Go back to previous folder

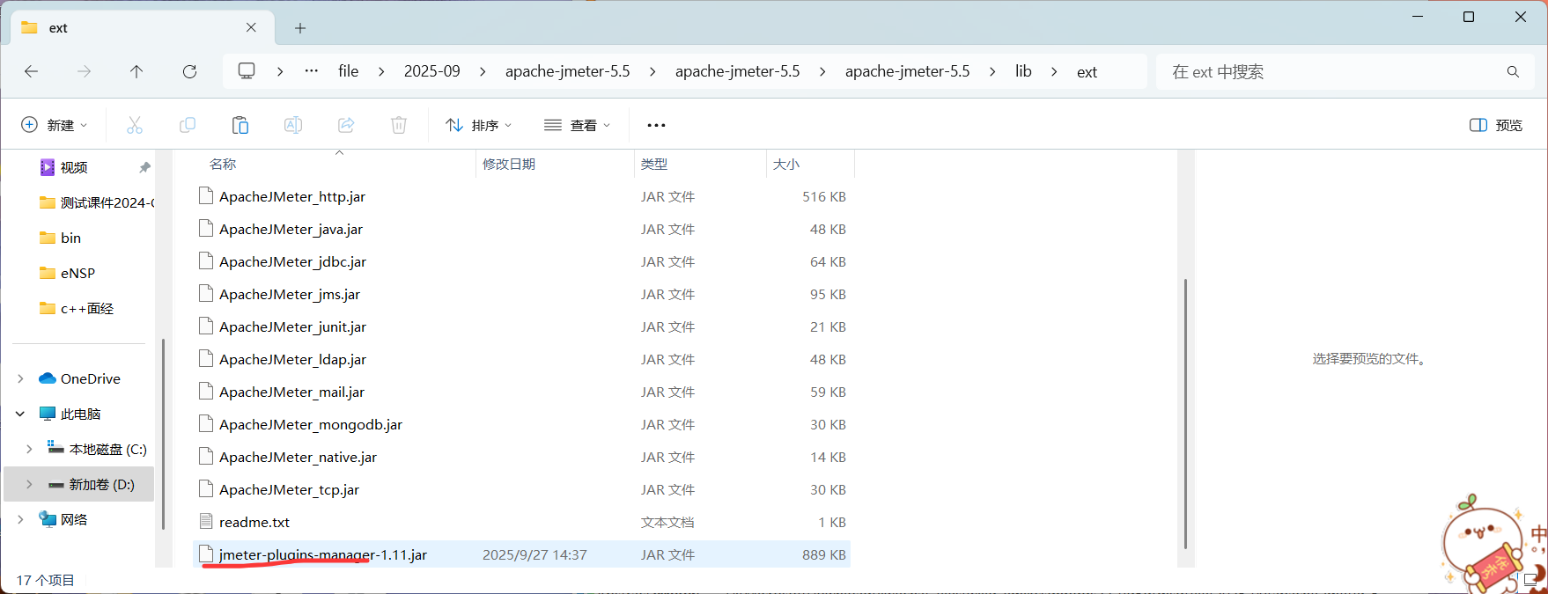click(32, 71)
